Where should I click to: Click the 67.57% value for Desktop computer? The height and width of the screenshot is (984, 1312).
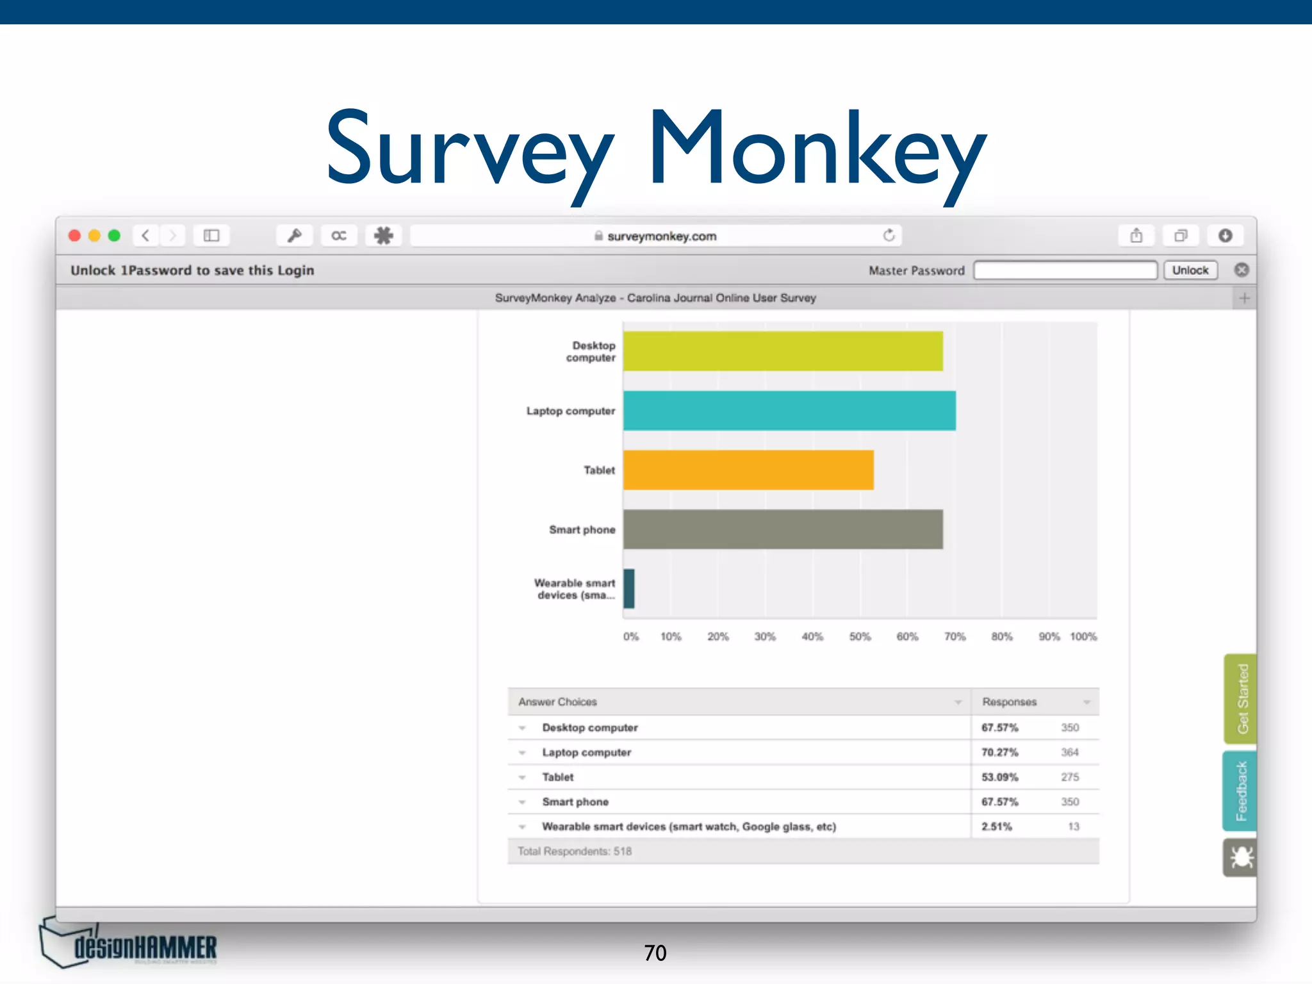[999, 728]
